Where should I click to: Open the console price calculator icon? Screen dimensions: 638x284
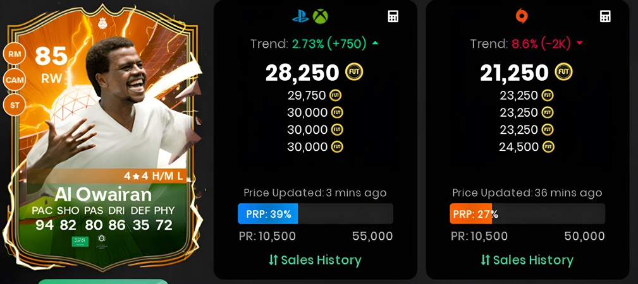pos(393,16)
